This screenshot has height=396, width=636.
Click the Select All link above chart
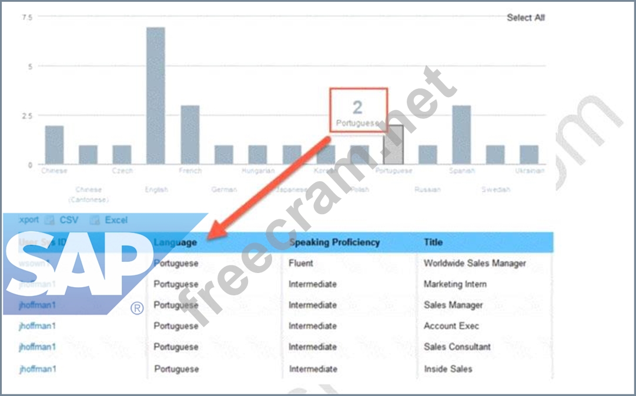click(525, 18)
